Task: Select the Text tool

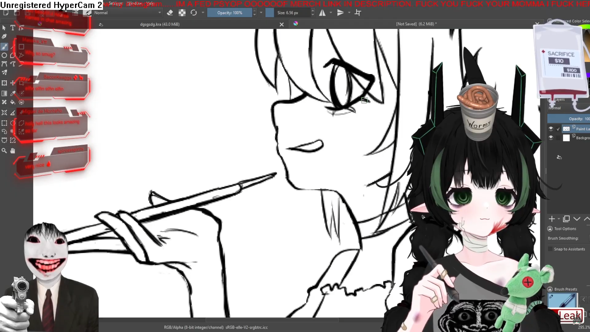Action: (x=13, y=28)
